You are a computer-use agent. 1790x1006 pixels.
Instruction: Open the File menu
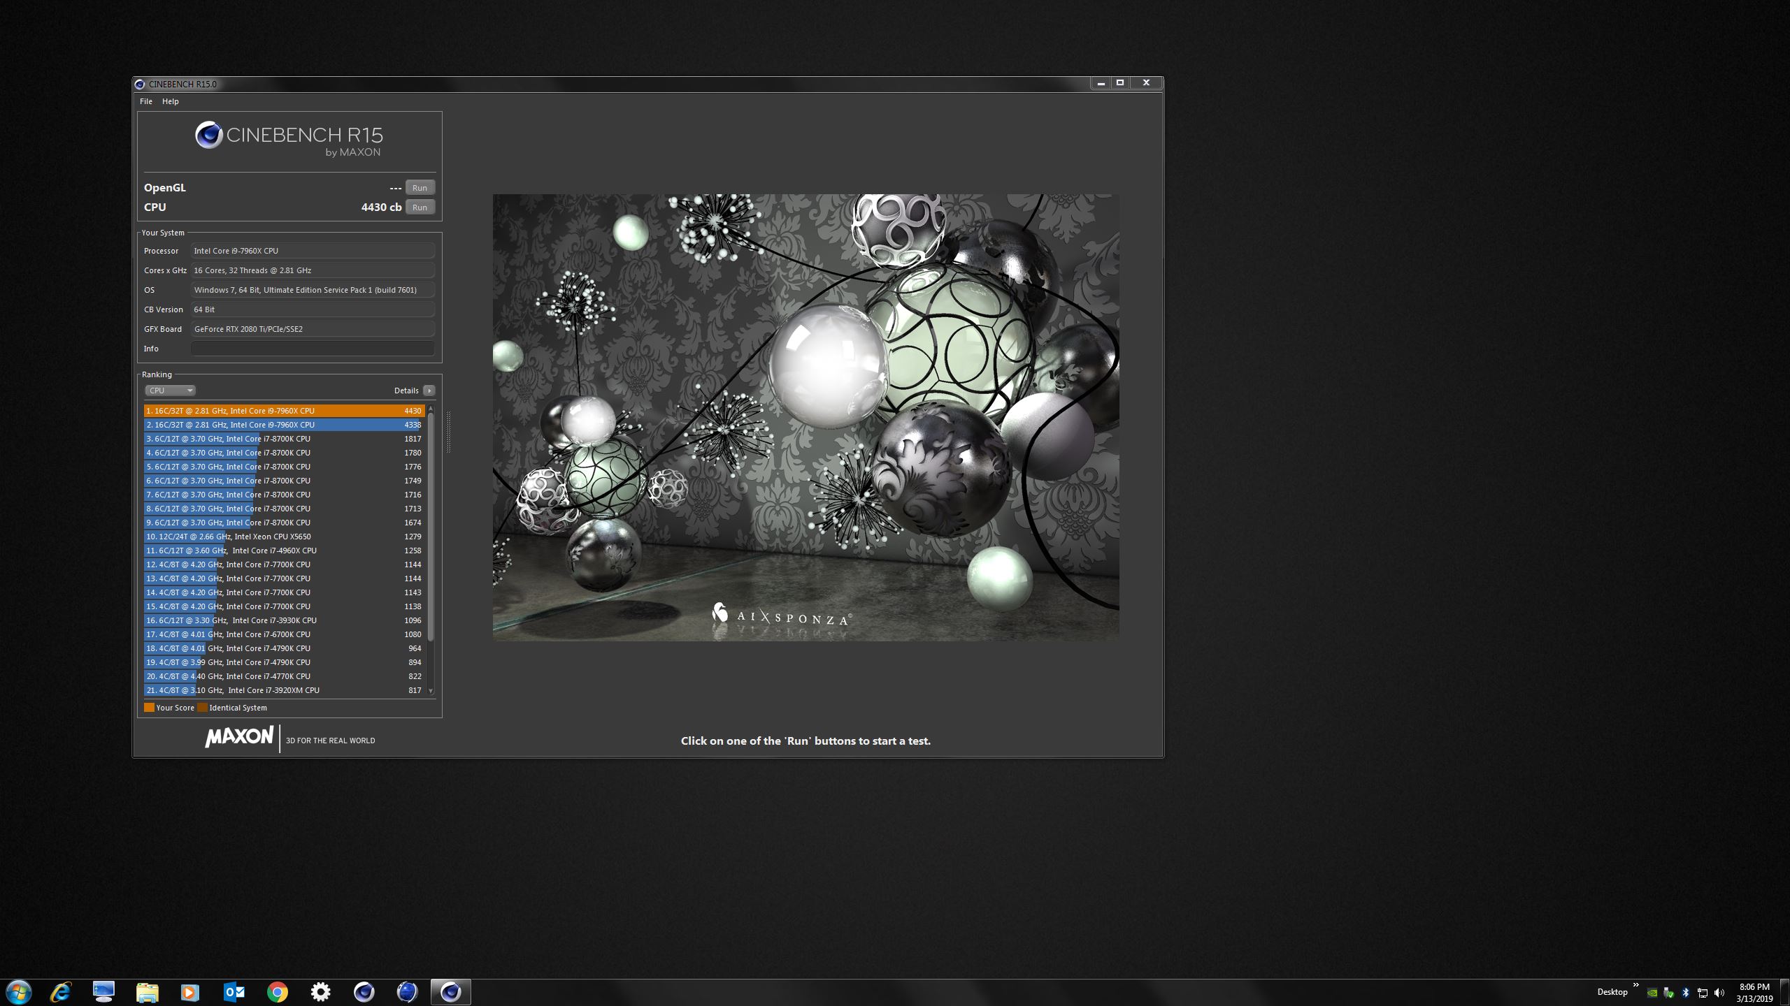146,101
